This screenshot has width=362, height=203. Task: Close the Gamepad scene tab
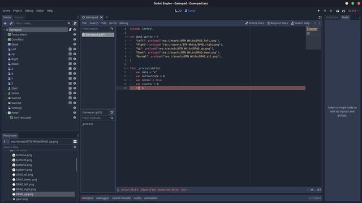point(101,17)
